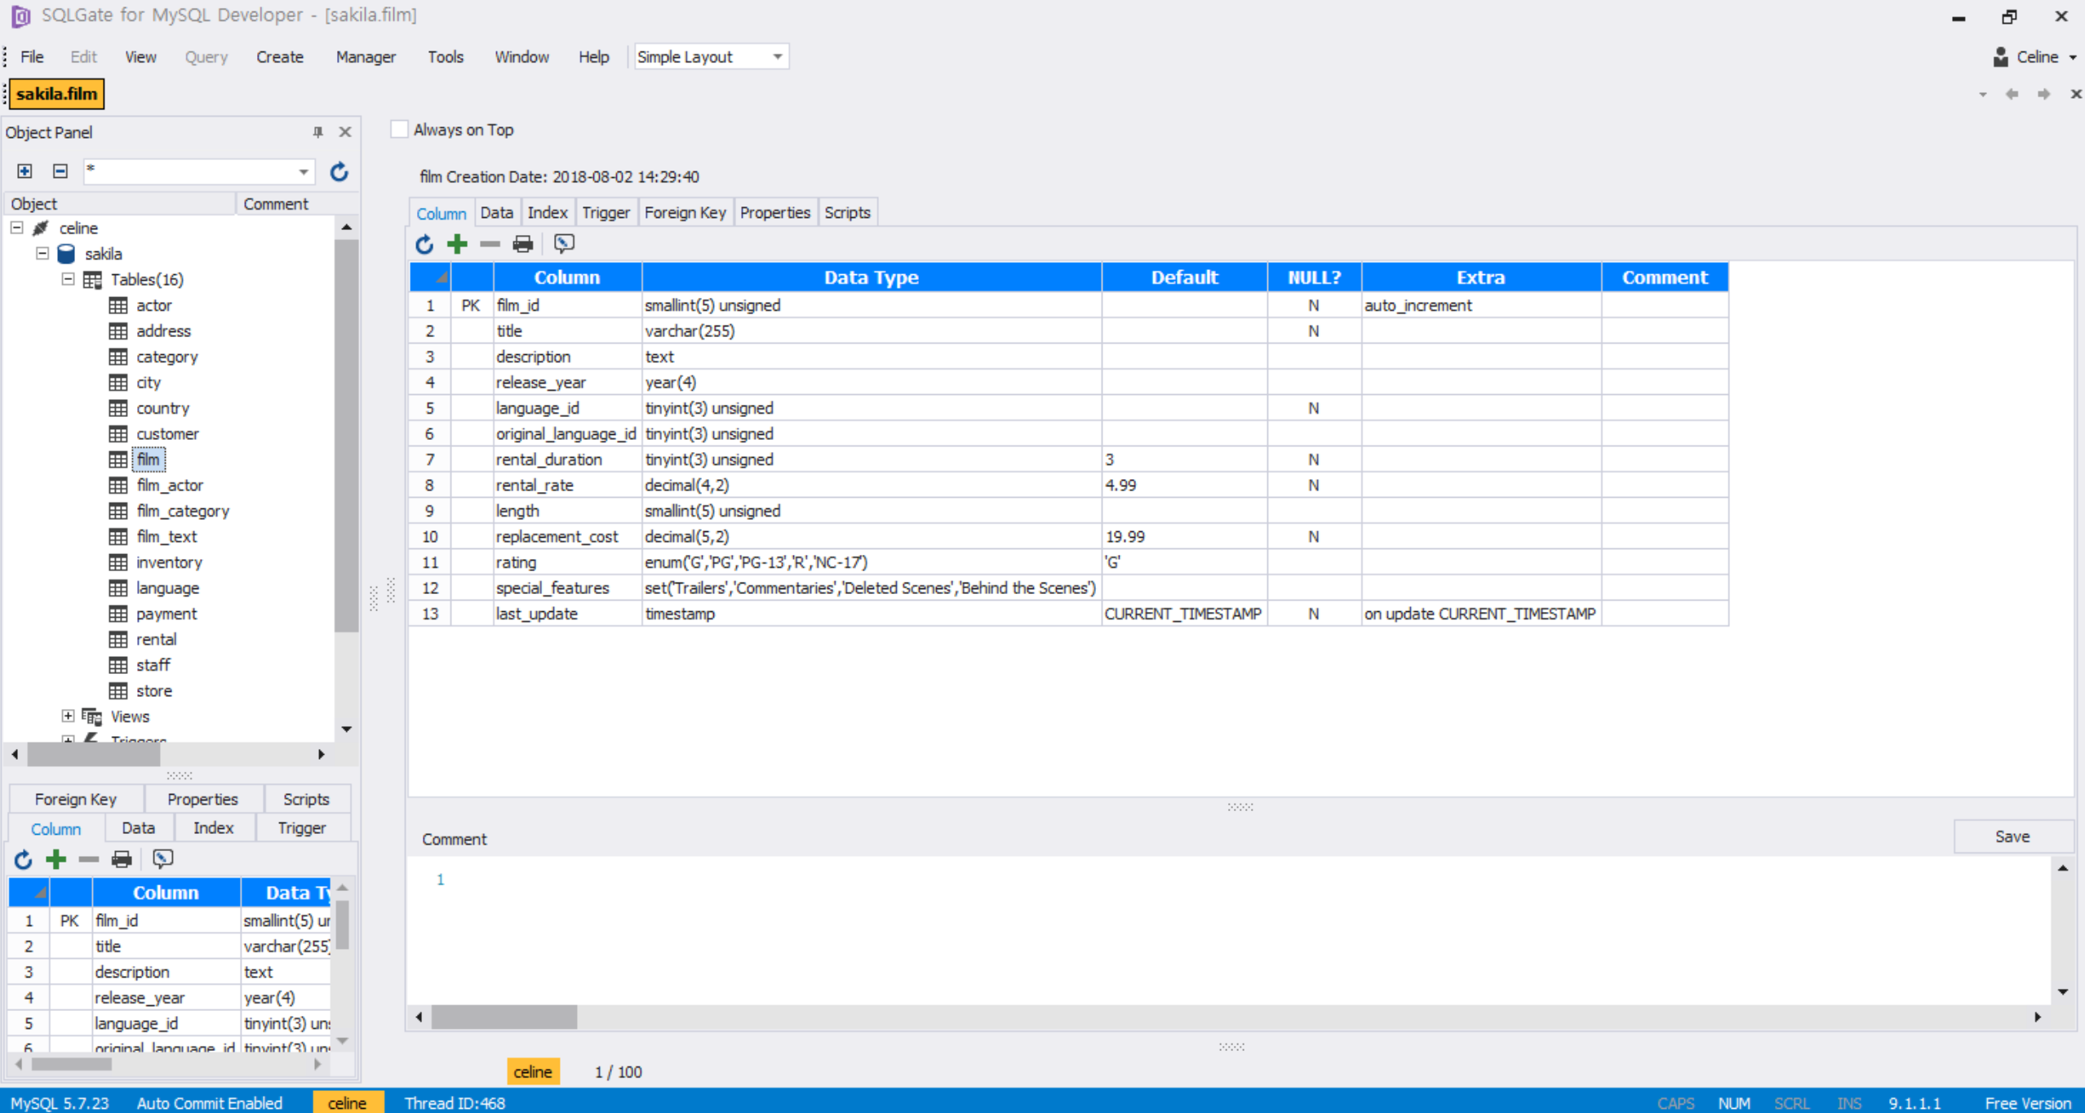Expand the Views node

click(67, 716)
